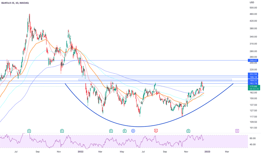Select the shaded blue rectangle resistance zone
The image size is (261, 154).
[155, 80]
